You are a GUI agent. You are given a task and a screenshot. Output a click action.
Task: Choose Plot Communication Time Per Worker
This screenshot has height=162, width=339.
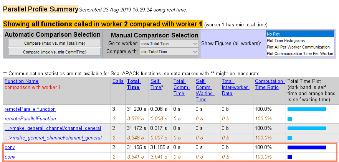300,53
